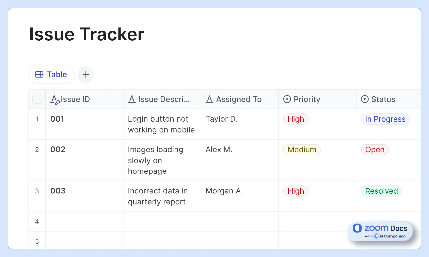Click the row number 3 indicator
The height and width of the screenshot is (257, 429).
click(37, 191)
